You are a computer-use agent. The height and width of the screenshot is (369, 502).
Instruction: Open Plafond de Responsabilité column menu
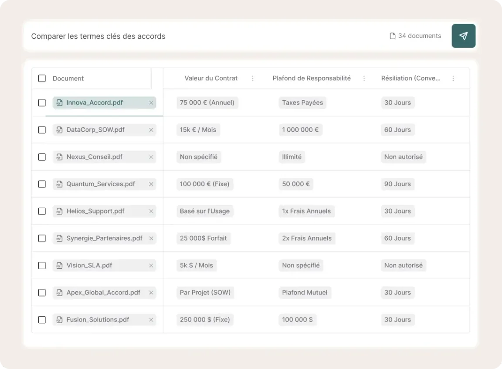pos(364,79)
